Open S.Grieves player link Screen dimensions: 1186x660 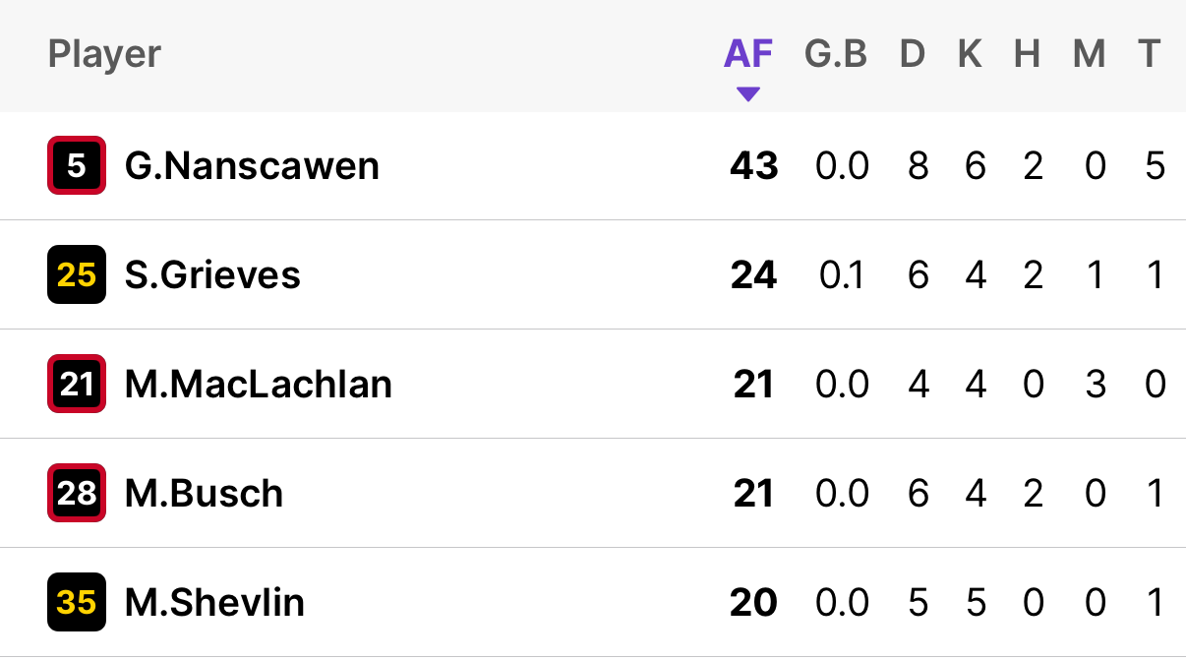(x=212, y=274)
